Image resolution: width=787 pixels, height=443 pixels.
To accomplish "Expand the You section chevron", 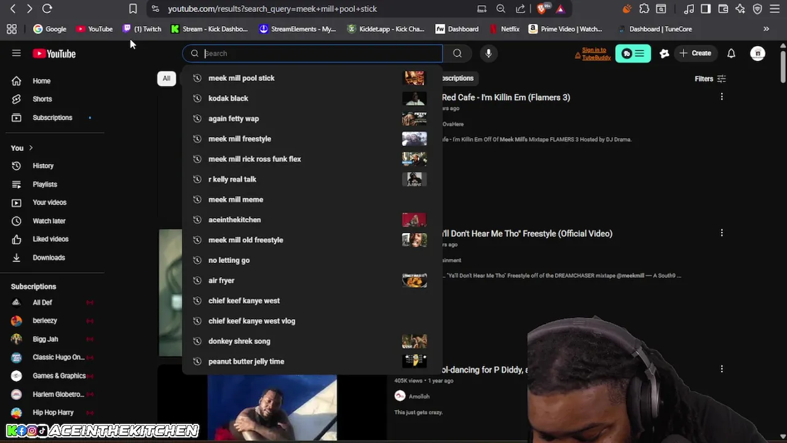I will tap(31, 148).
